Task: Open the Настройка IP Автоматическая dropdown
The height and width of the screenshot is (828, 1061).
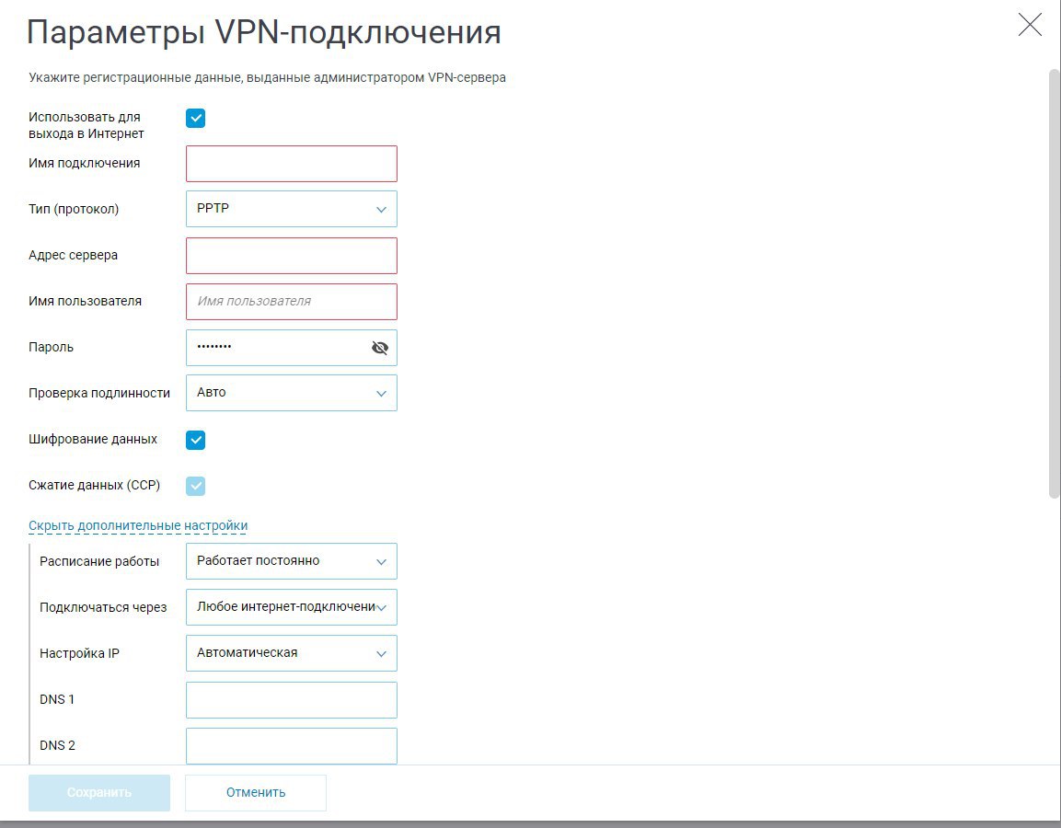Action: tap(292, 653)
